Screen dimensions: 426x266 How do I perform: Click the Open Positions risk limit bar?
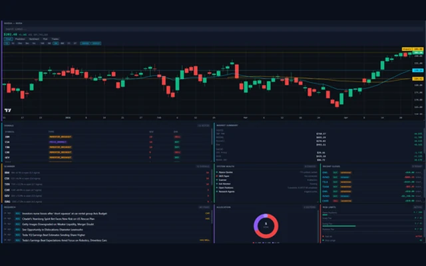coord(372,215)
